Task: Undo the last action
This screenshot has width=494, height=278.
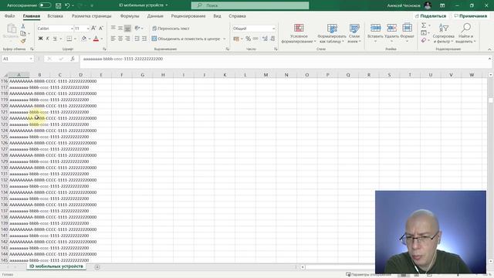Action: click(67, 5)
